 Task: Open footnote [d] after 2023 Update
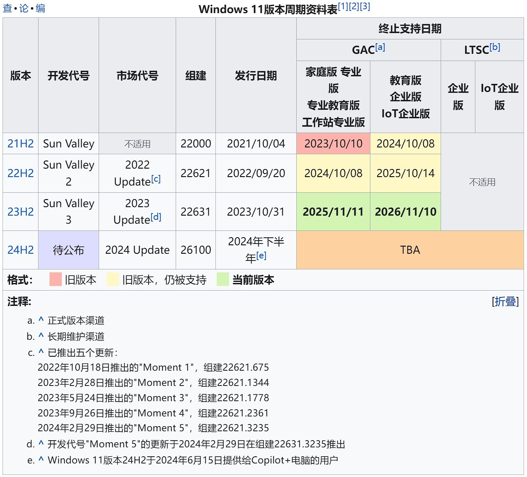pos(156,217)
